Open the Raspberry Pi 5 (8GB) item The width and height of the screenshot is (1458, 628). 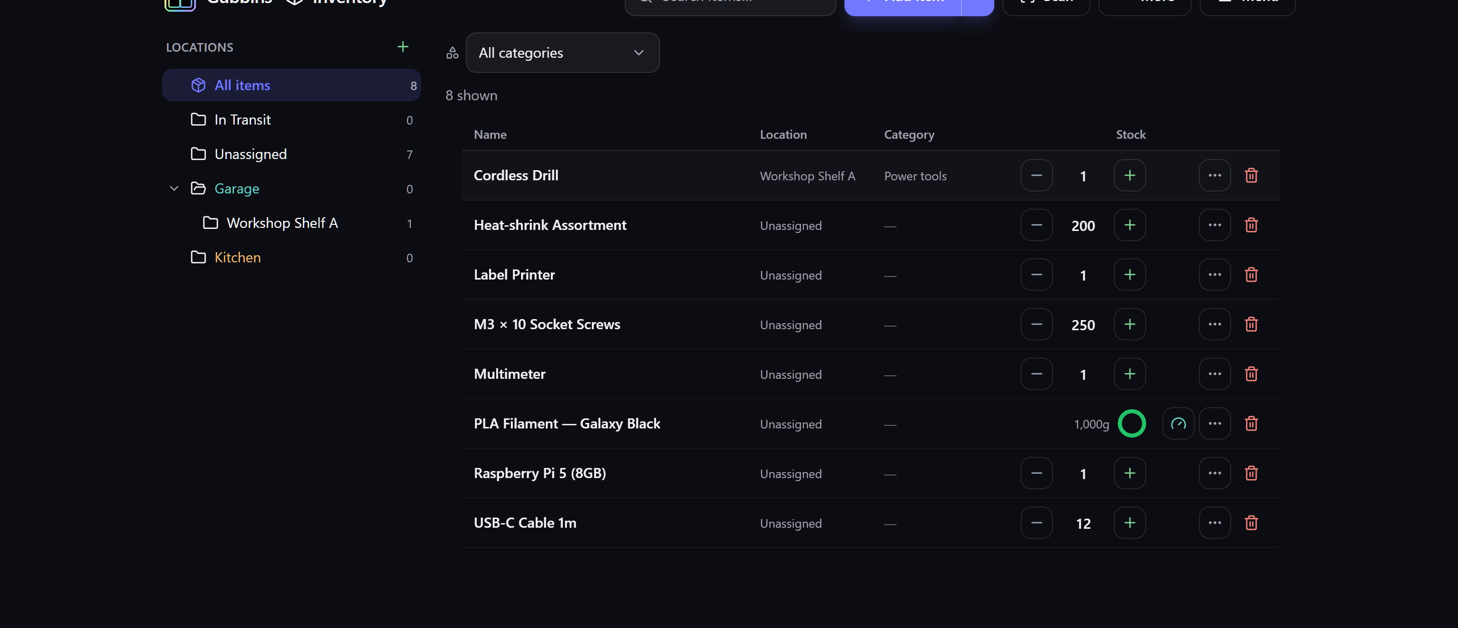point(539,474)
